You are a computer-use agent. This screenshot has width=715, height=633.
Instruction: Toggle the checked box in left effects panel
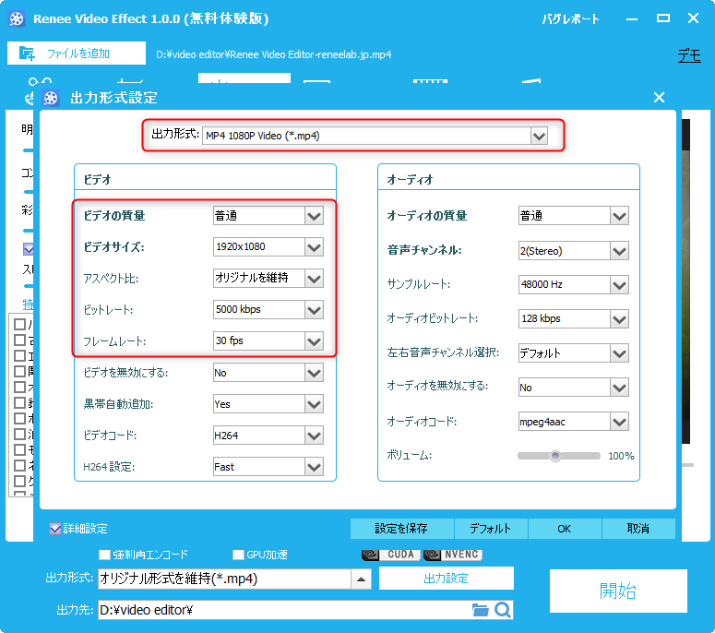(x=29, y=249)
